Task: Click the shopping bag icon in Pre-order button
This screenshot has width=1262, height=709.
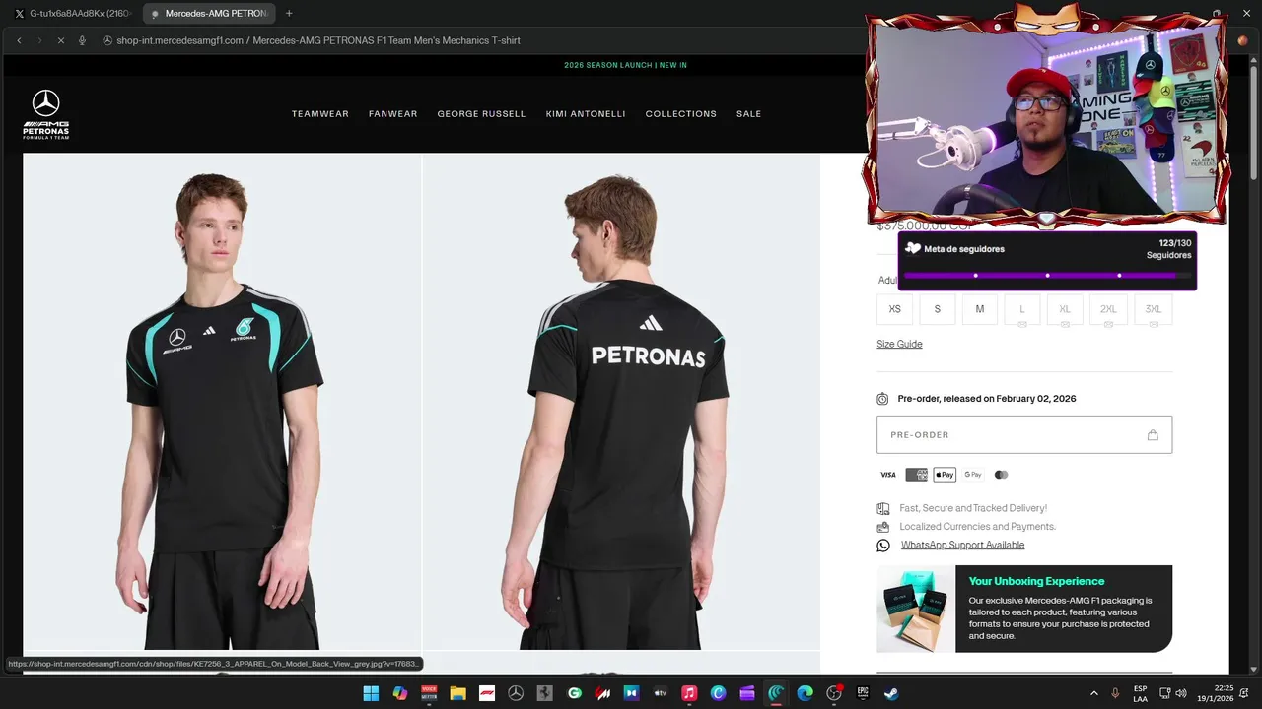Action: point(1153,435)
